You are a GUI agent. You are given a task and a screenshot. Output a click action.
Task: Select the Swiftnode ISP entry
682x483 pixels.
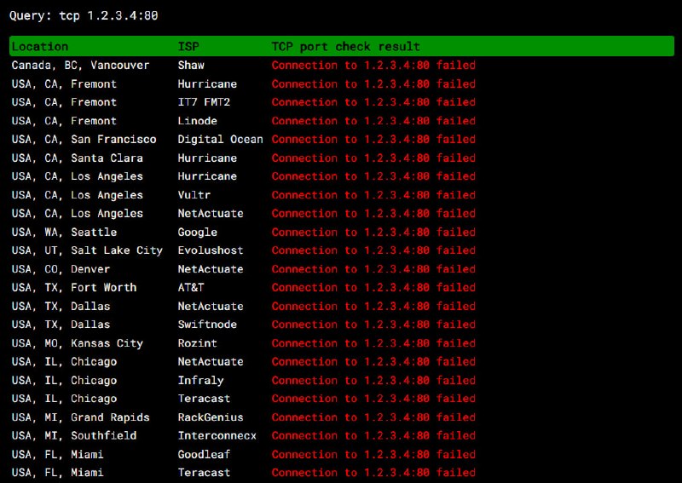[207, 325]
